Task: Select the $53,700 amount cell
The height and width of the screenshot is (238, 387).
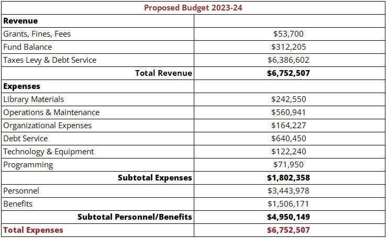Action: coord(288,34)
